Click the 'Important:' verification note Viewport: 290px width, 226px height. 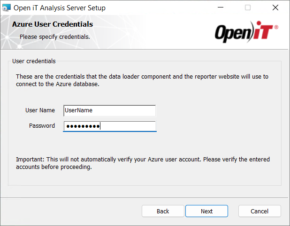[143, 163]
